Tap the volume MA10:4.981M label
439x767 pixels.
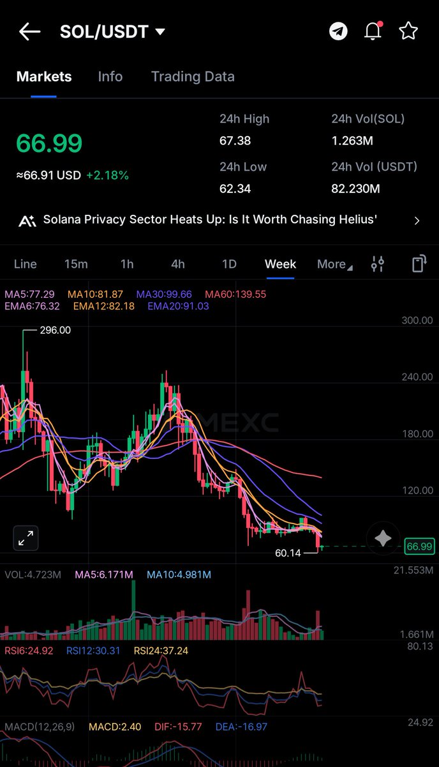tap(179, 575)
